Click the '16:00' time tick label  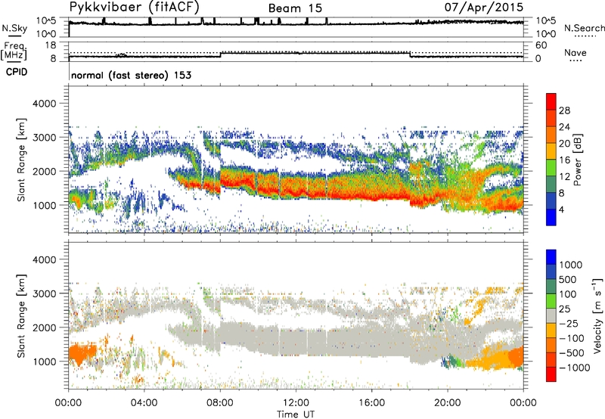click(x=371, y=403)
